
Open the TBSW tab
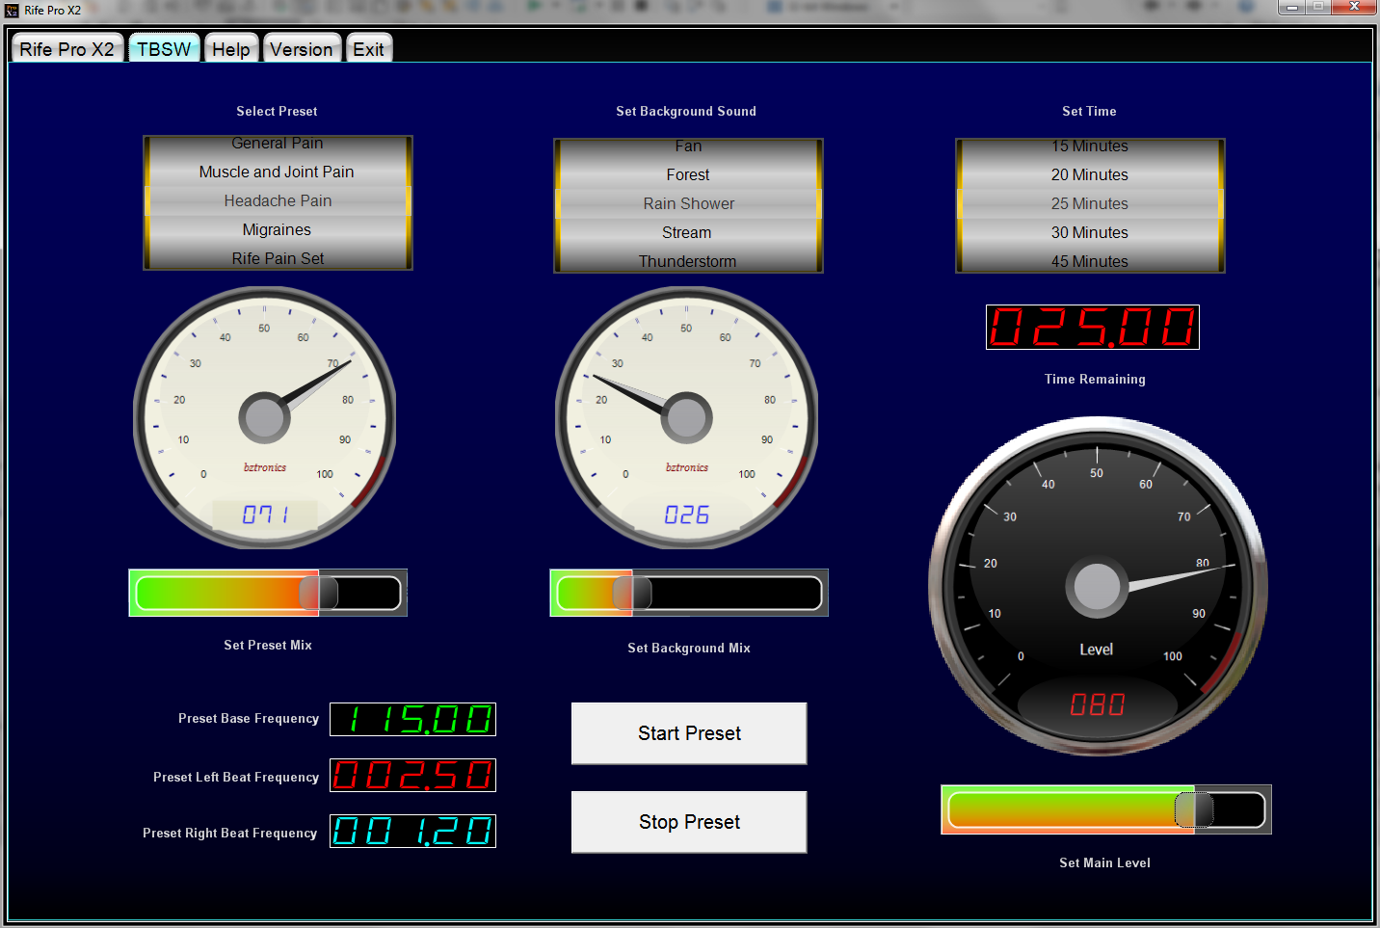coord(164,48)
